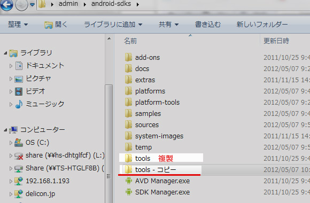Click the 192.168.1.193 network location icon
310x203 pixels.
point(19,181)
